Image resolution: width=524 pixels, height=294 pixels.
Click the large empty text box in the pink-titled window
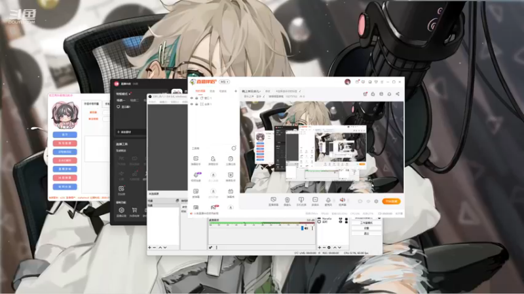click(x=97, y=149)
